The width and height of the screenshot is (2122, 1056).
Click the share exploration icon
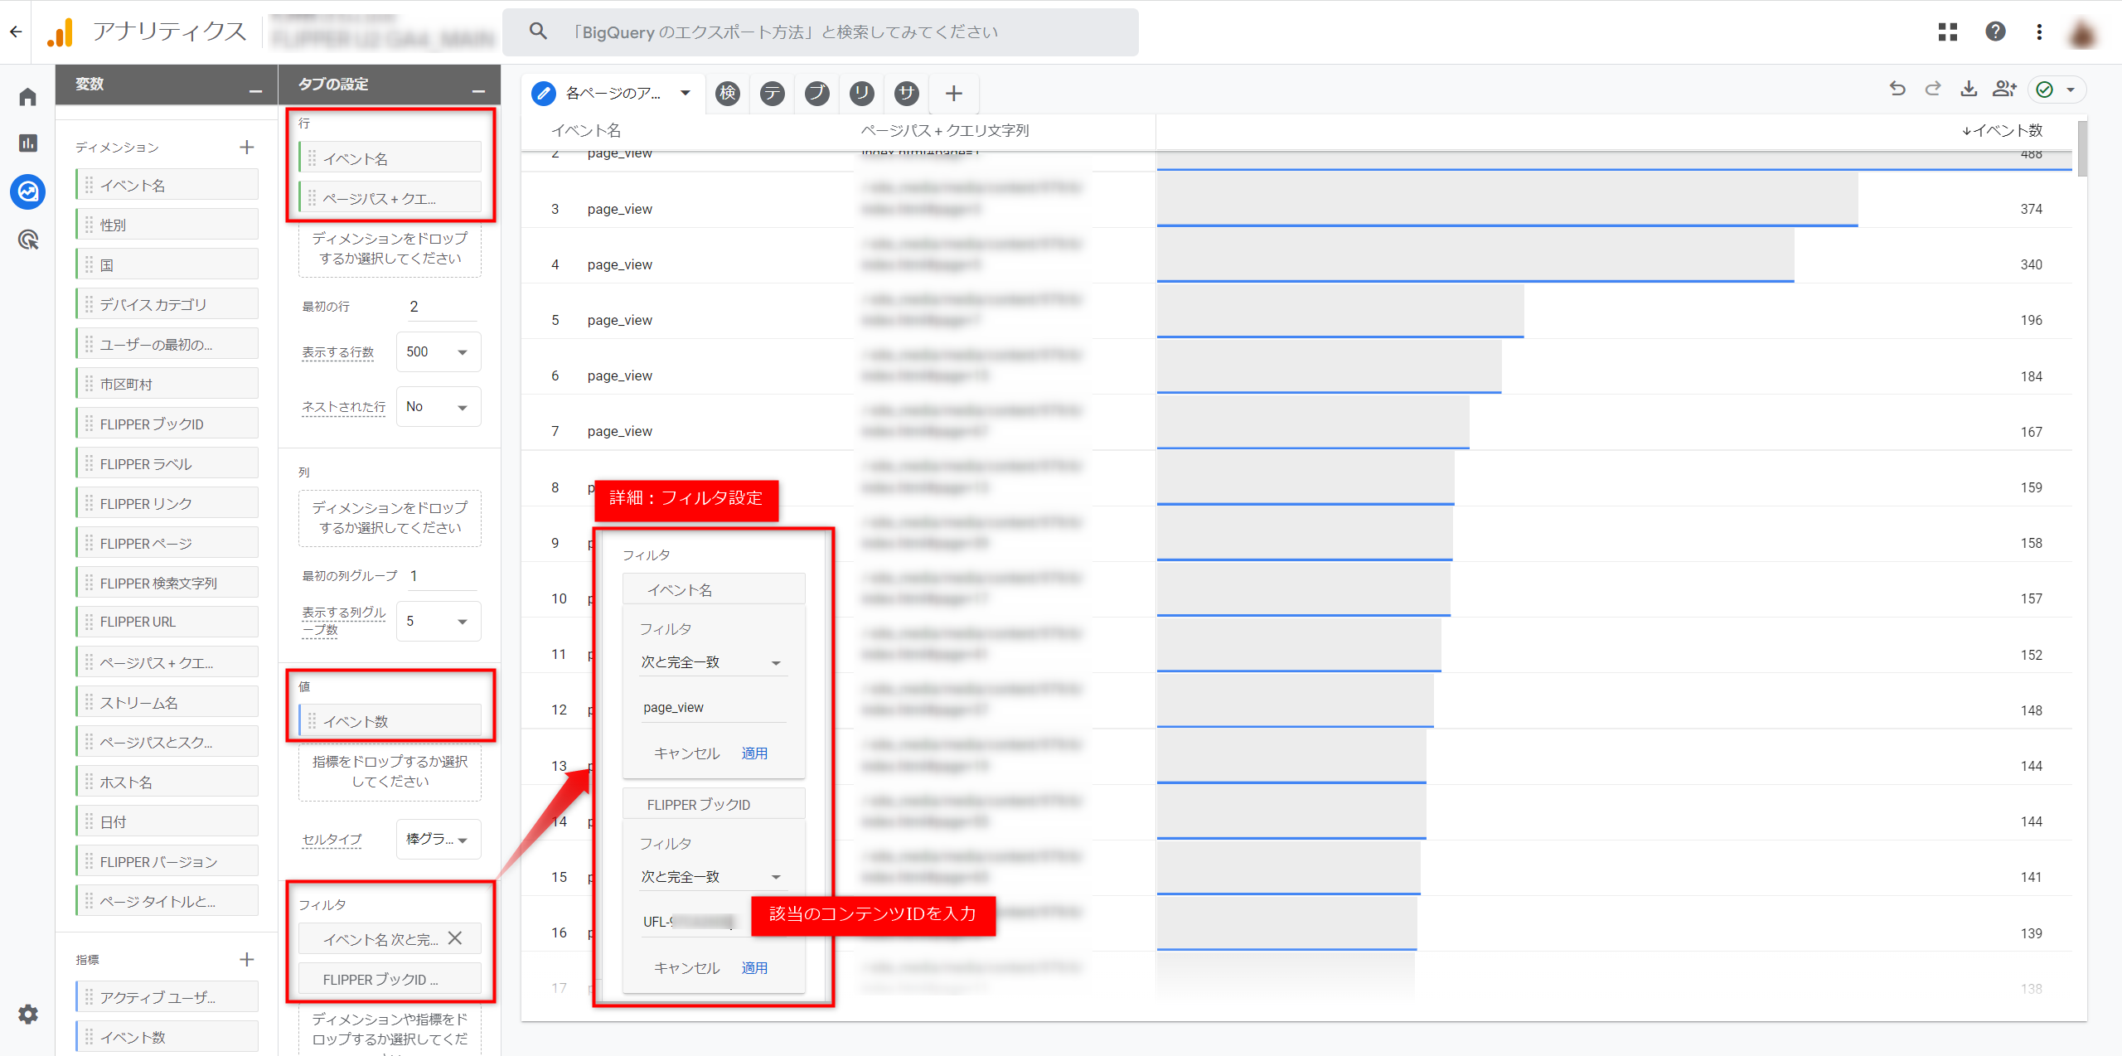[x=2004, y=90]
